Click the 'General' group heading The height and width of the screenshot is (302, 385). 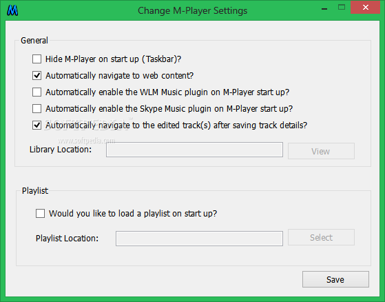[x=34, y=40]
